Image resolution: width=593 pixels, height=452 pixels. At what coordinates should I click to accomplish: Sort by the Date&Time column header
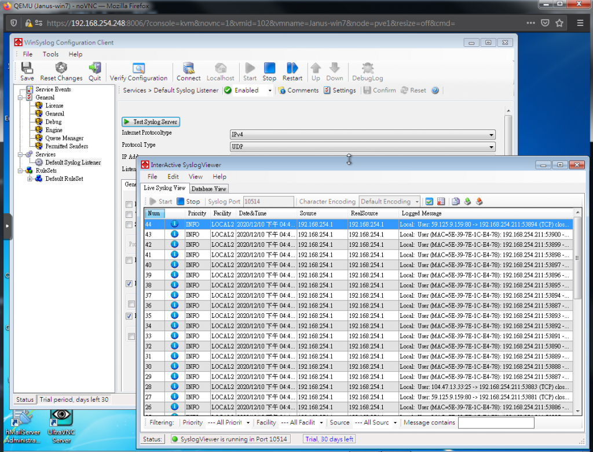click(x=266, y=213)
